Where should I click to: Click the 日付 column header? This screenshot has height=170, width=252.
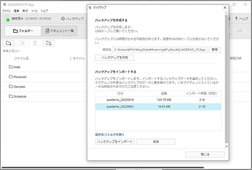pyautogui.click(x=120, y=93)
